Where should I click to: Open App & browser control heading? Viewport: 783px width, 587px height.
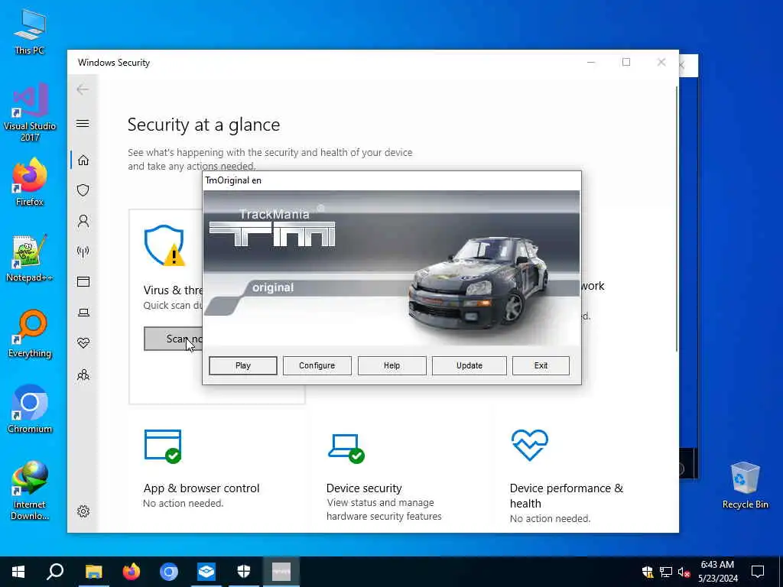tap(201, 488)
